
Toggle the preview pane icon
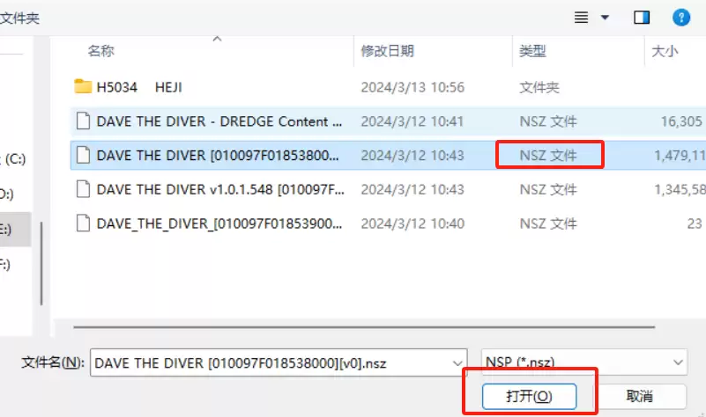[x=642, y=18]
